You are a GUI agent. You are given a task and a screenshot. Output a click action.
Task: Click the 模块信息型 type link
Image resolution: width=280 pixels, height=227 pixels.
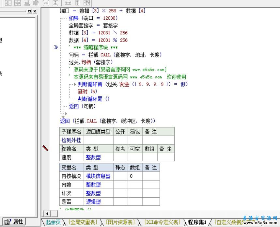(98, 176)
